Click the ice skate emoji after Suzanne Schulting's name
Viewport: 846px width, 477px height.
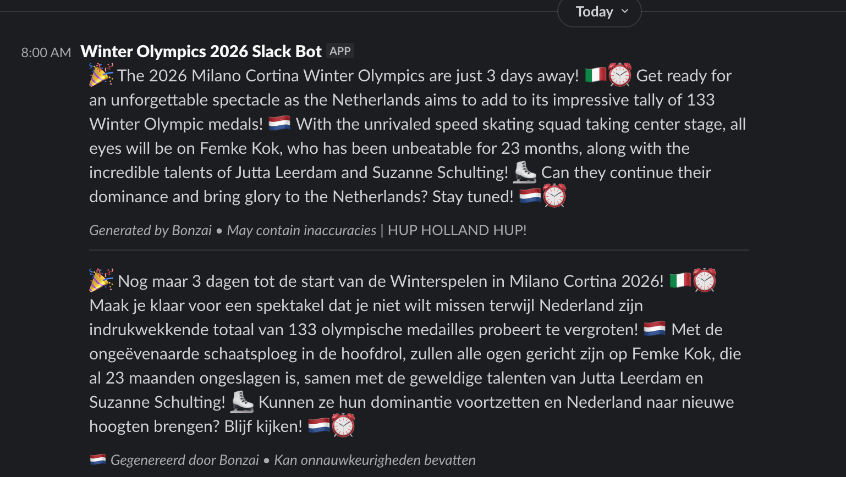coord(524,172)
